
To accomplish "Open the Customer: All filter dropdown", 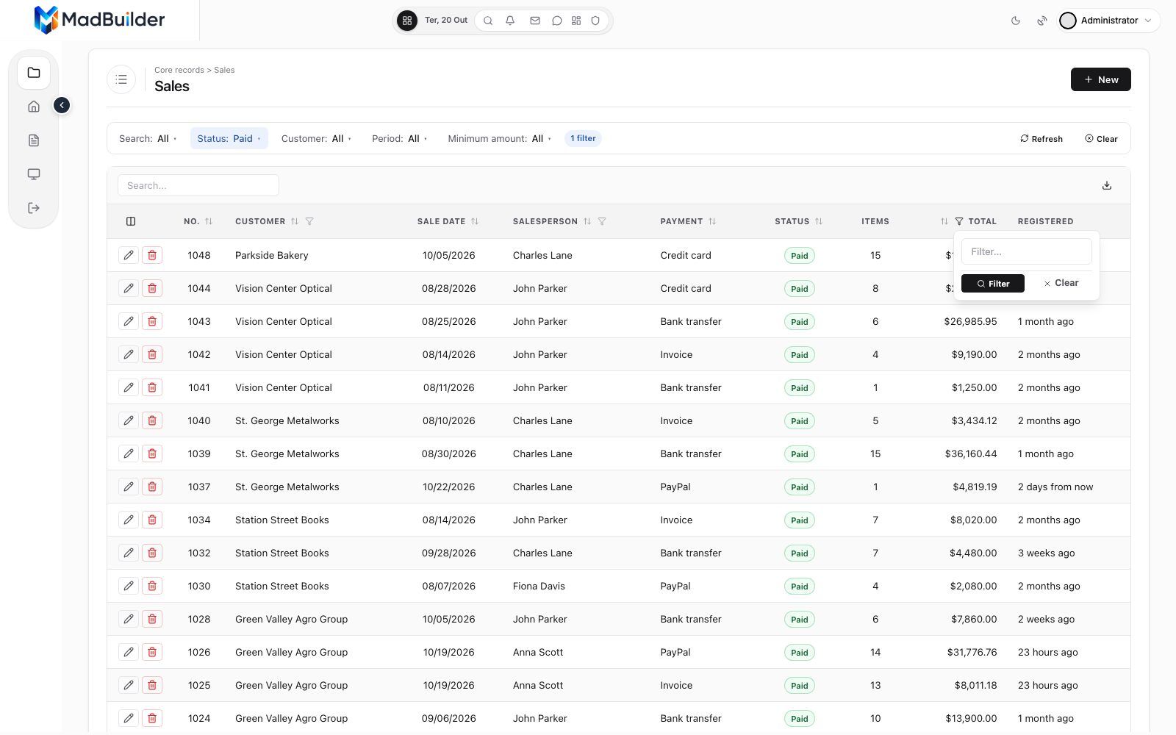I will point(316,138).
